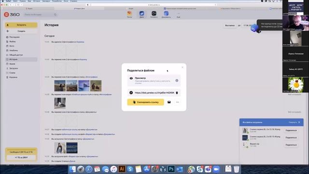Click the search magnifier icon

tap(55, 14)
